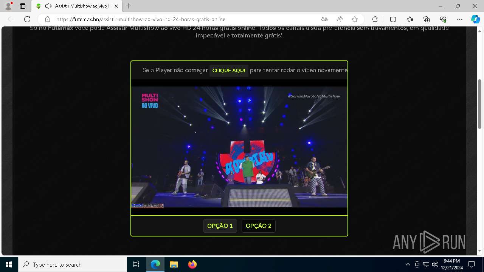
Task: View site information lock icon
Action: tap(48, 19)
